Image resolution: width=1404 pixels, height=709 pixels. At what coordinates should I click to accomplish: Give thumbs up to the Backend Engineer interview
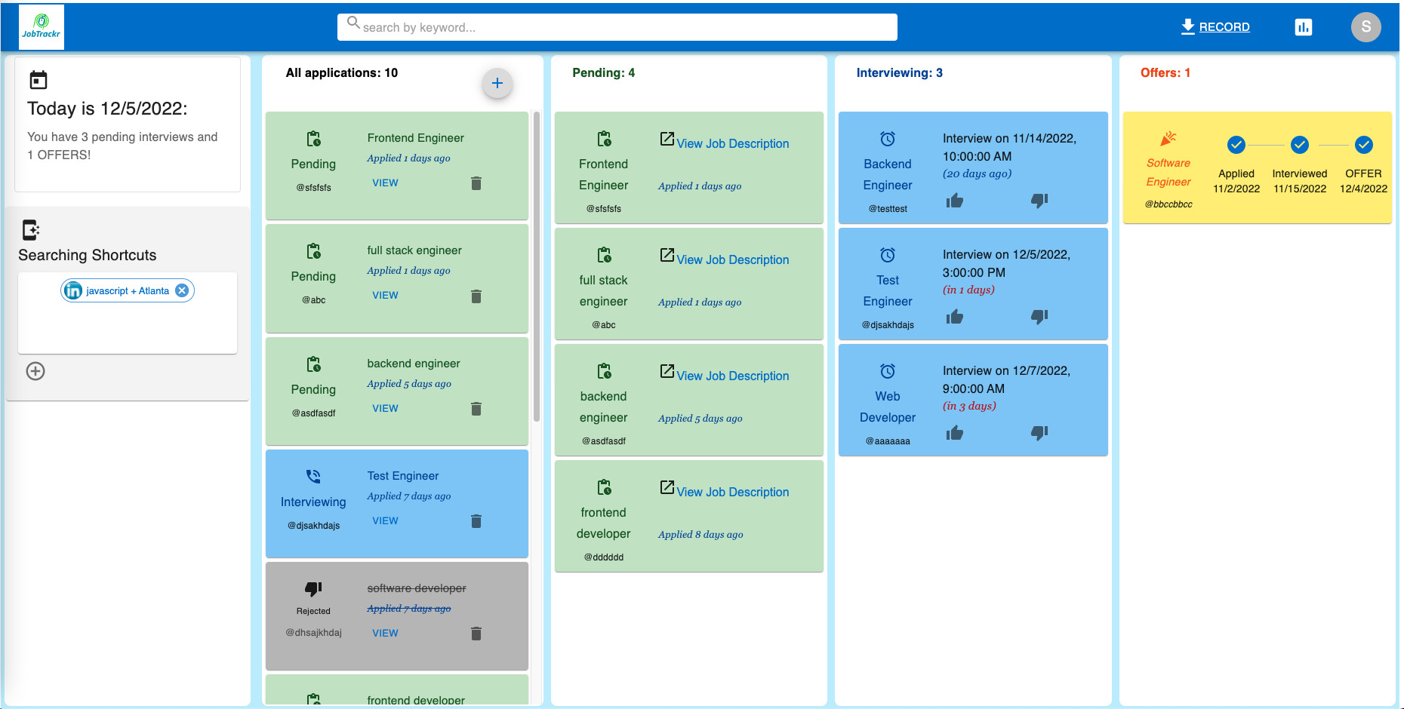955,201
